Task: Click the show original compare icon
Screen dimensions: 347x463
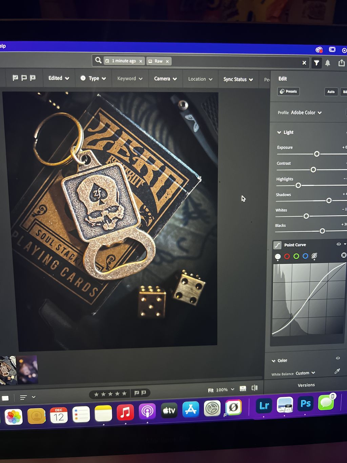Action: click(x=254, y=388)
